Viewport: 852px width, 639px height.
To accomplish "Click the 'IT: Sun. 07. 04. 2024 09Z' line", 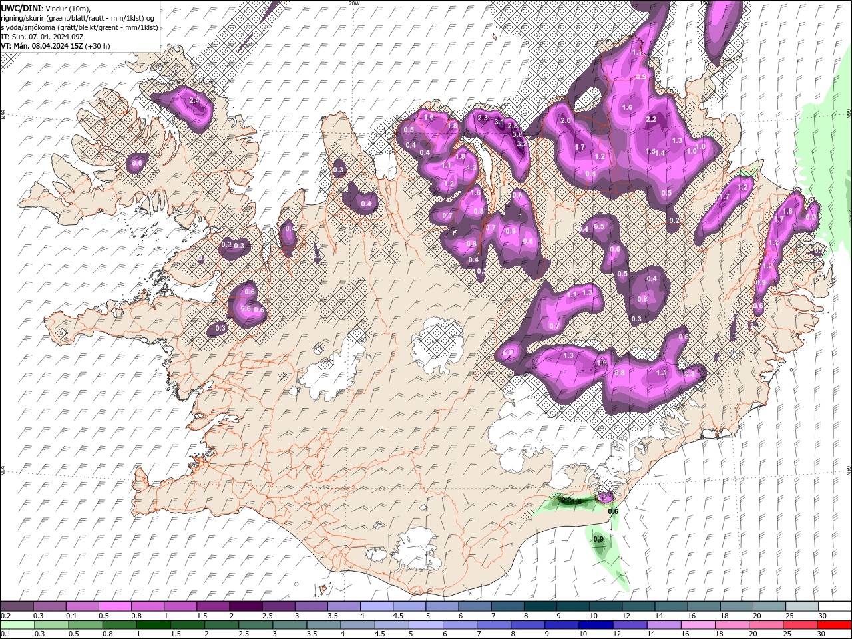I will pos(43,37).
